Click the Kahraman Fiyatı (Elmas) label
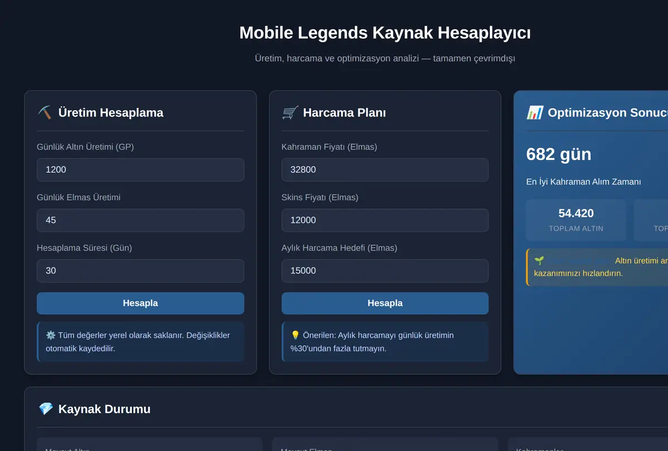Screen dimensions: 668x451 (330, 147)
